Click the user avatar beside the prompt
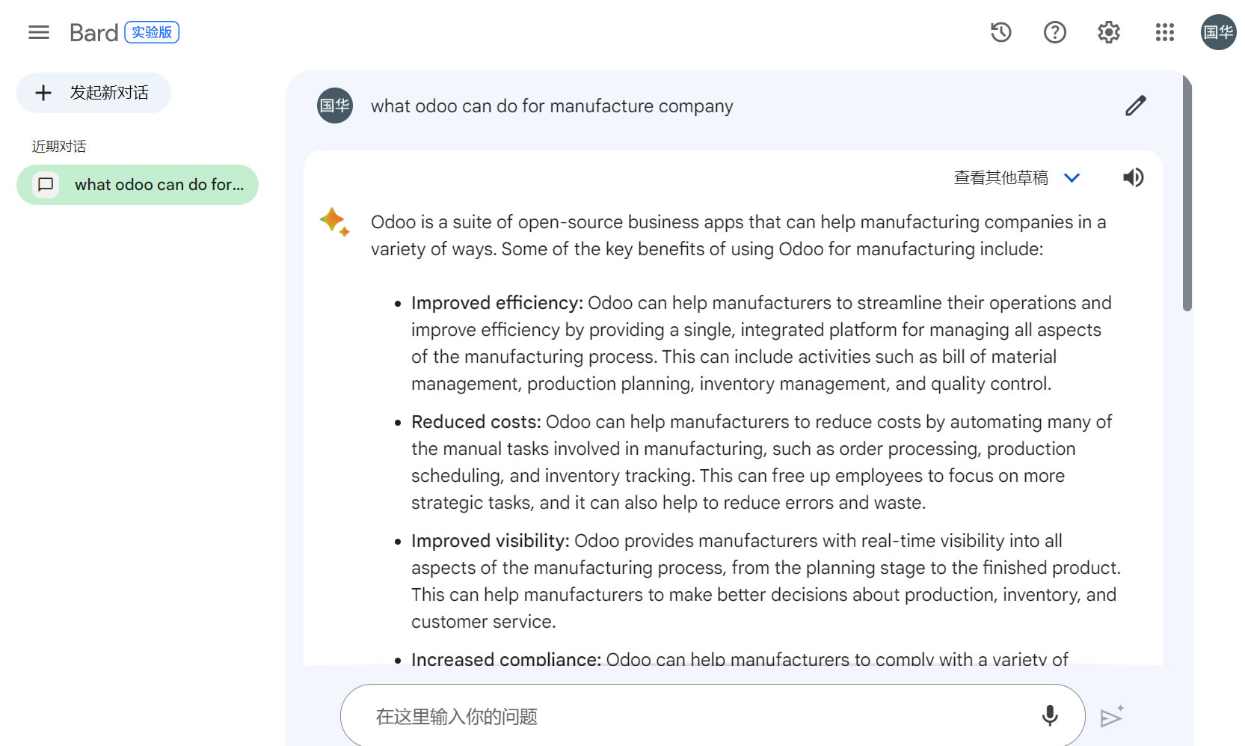 pyautogui.click(x=334, y=106)
